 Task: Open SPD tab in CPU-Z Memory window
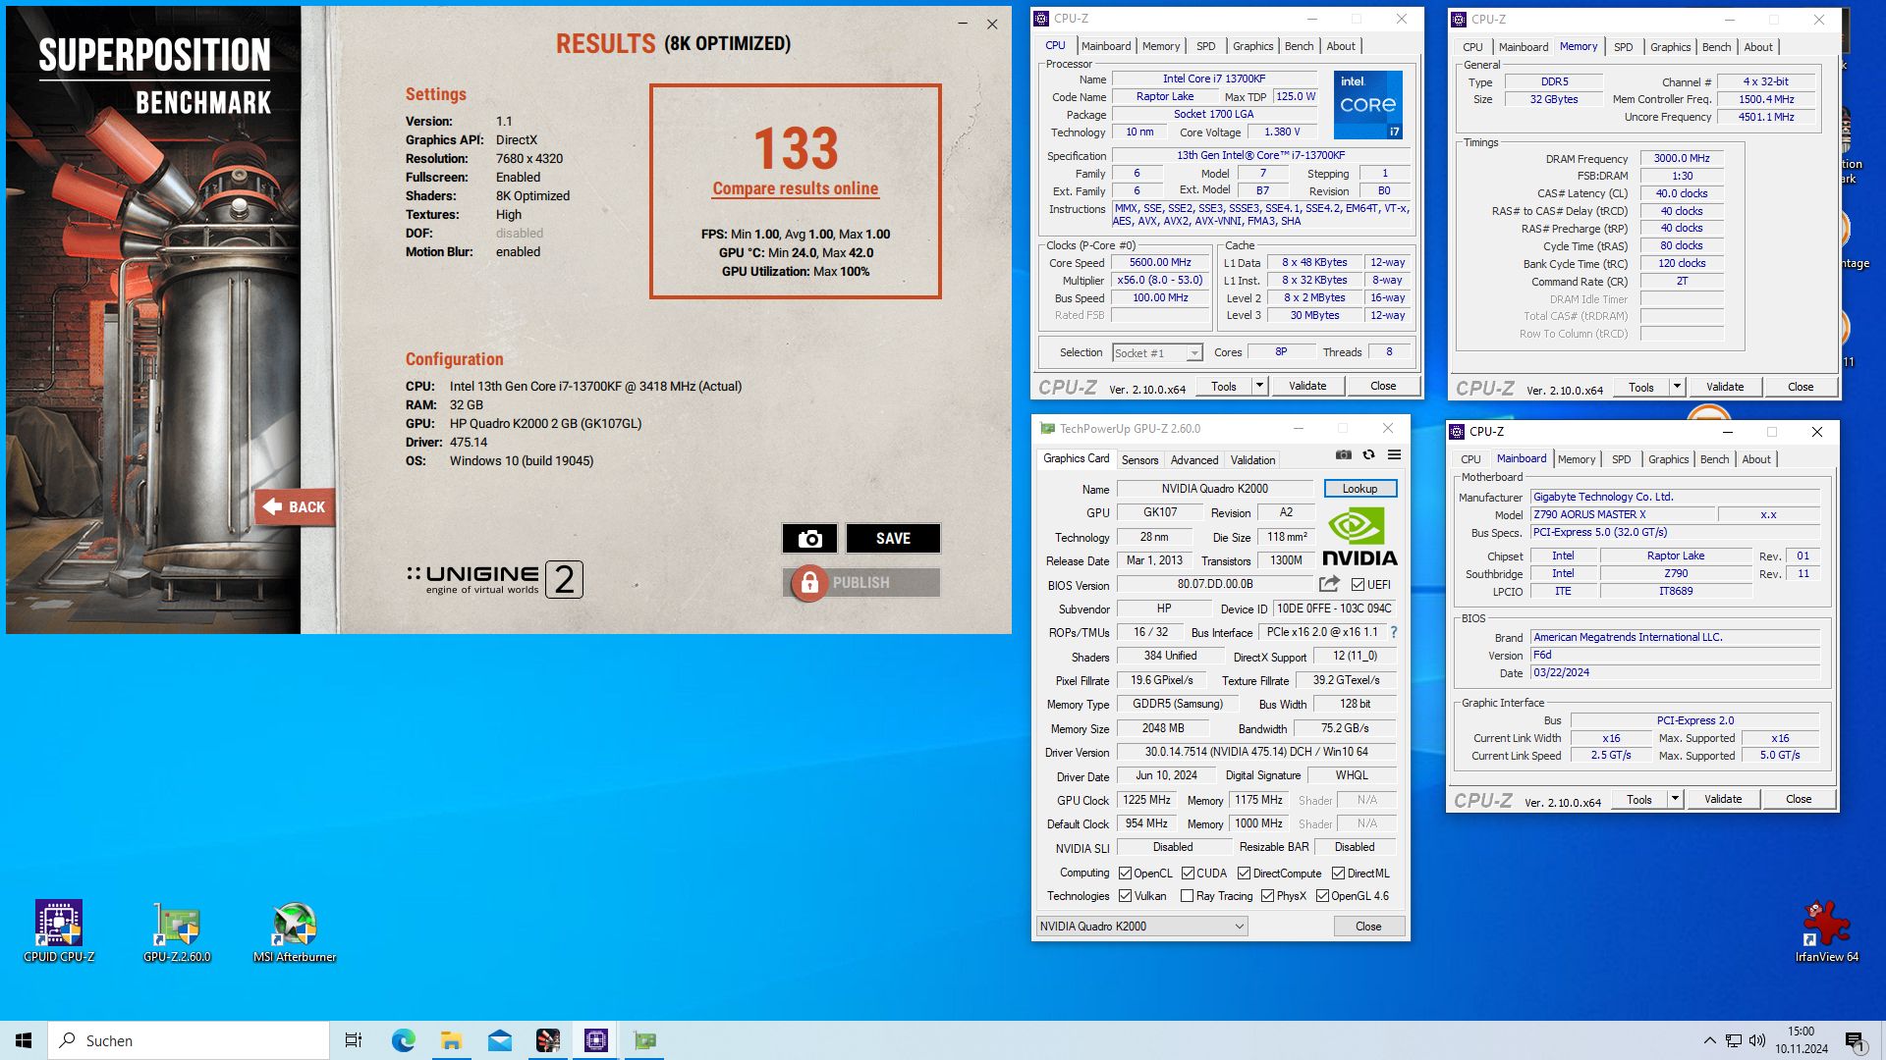[1623, 47]
